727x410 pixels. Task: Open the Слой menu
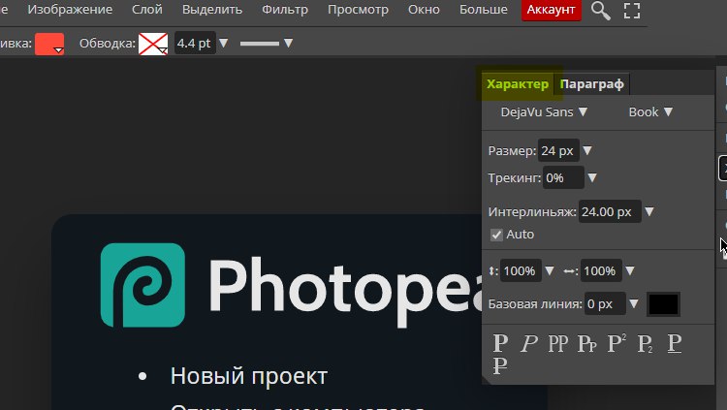147,10
